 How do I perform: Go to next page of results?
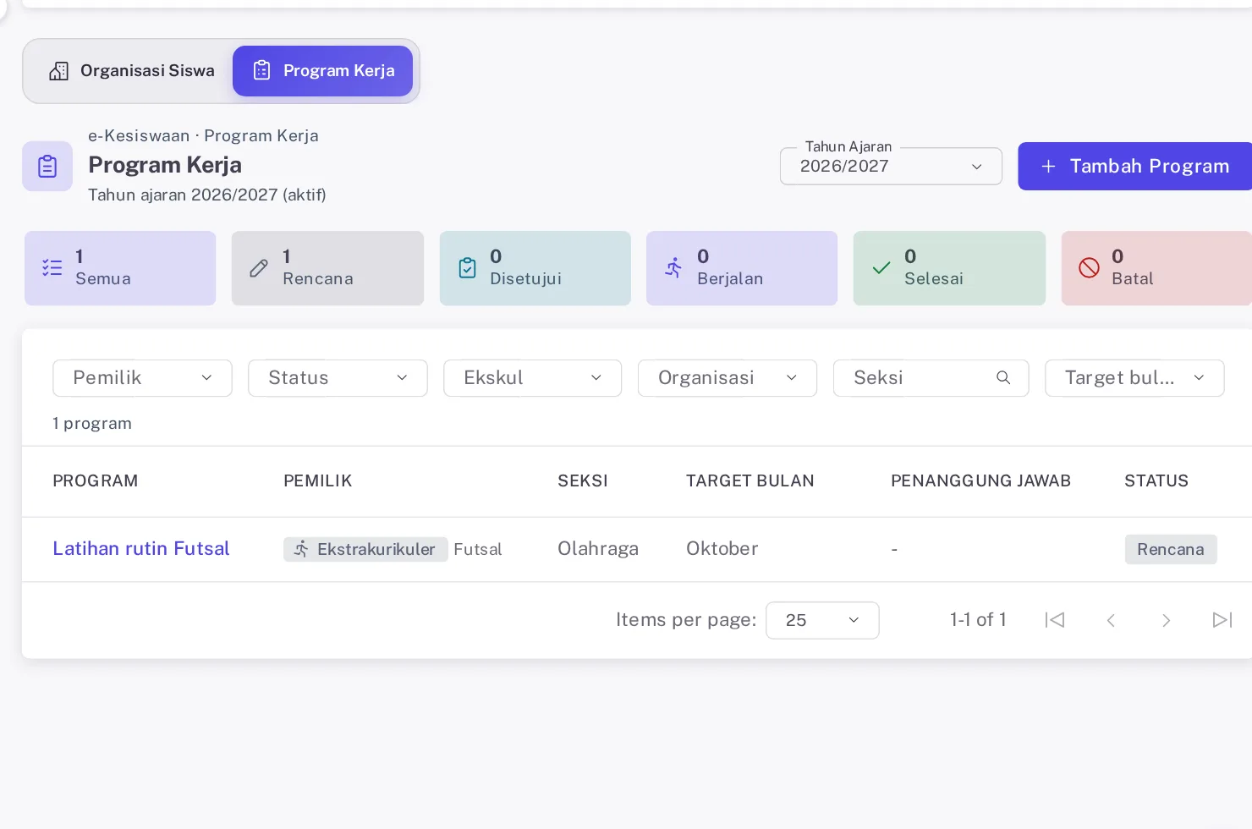[1167, 620]
